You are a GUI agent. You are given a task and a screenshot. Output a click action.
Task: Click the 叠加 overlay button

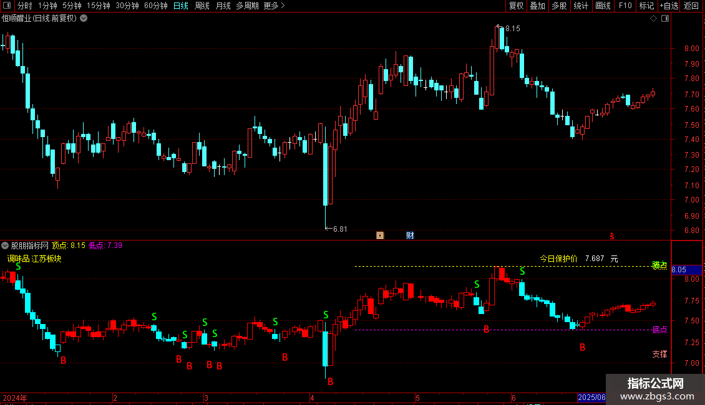click(537, 6)
